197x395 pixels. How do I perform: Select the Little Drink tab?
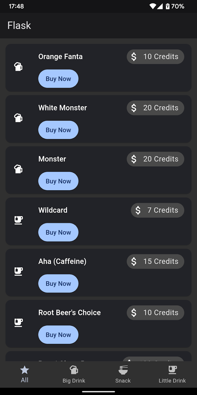click(x=172, y=374)
